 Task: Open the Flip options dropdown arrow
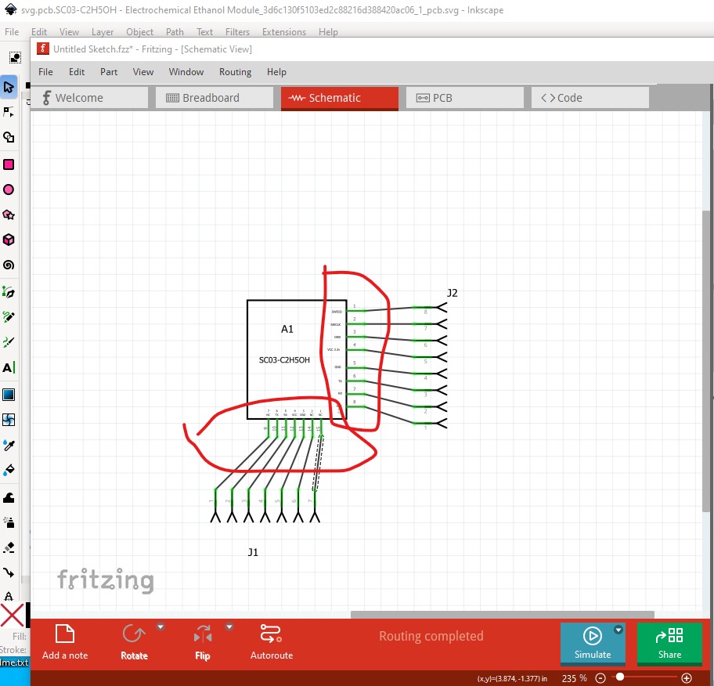click(x=229, y=627)
